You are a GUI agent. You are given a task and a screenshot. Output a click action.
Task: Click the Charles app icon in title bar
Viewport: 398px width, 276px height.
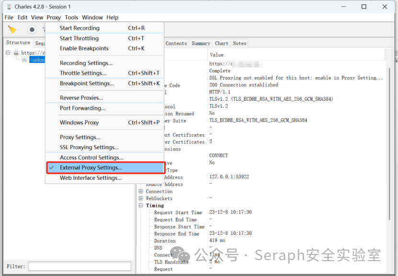pyautogui.click(x=9, y=7)
